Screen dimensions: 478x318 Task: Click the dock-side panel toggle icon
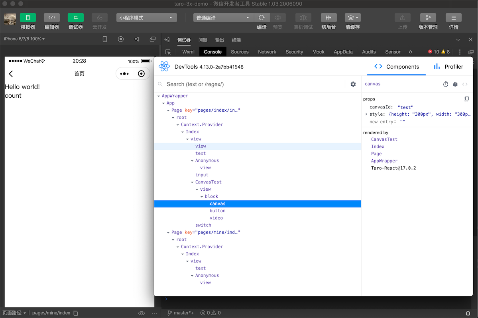pyautogui.click(x=167, y=40)
